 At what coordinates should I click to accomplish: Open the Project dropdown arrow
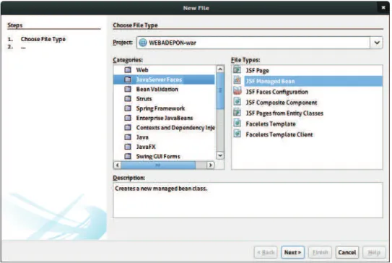377,43
